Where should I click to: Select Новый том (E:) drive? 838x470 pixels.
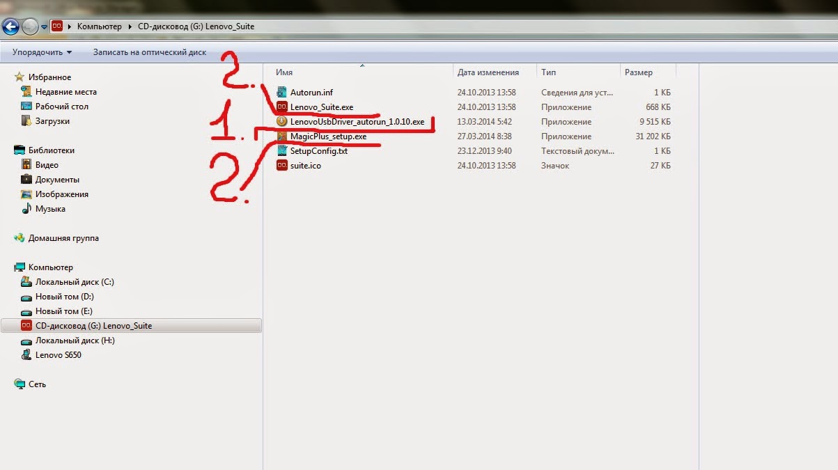[x=64, y=311]
